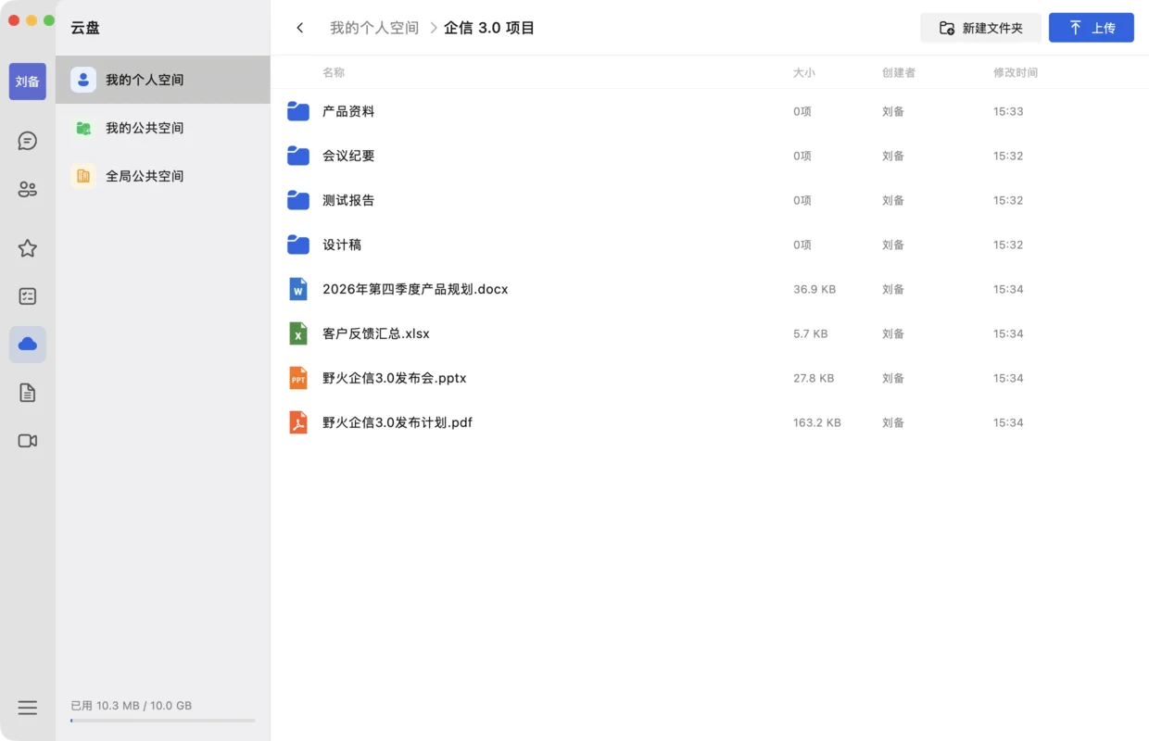1149x741 pixels.
Task: Open the 测试报告 folder name
Action: point(348,200)
